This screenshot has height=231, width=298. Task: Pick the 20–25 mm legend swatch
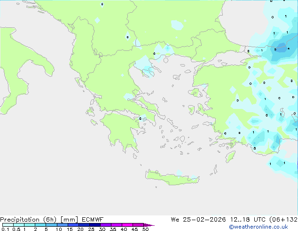coord(84,225)
